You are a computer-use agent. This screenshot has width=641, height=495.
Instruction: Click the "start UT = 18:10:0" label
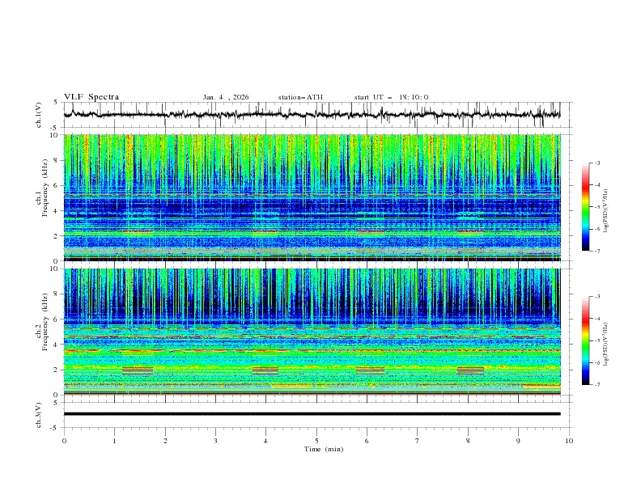coord(391,97)
